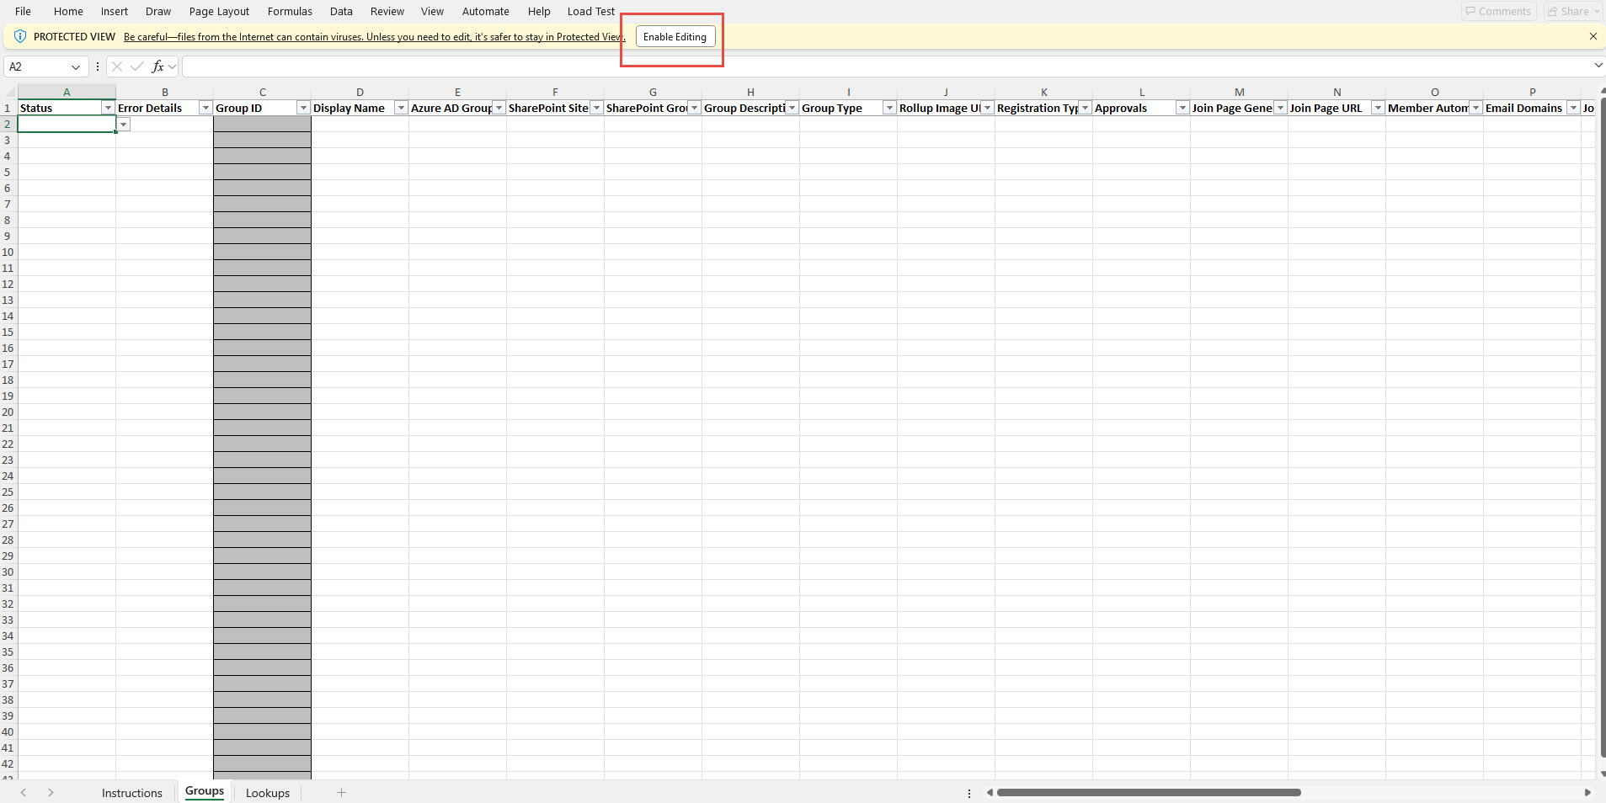Switch to the Instructions sheet tab
This screenshot has height=803, width=1606.
132,793
